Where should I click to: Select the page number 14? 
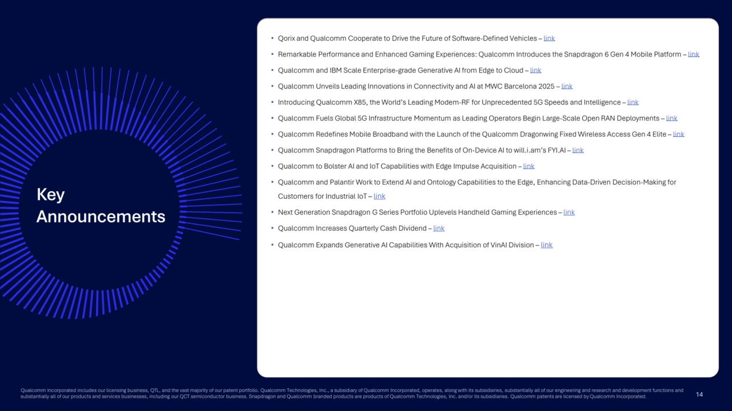(x=701, y=394)
